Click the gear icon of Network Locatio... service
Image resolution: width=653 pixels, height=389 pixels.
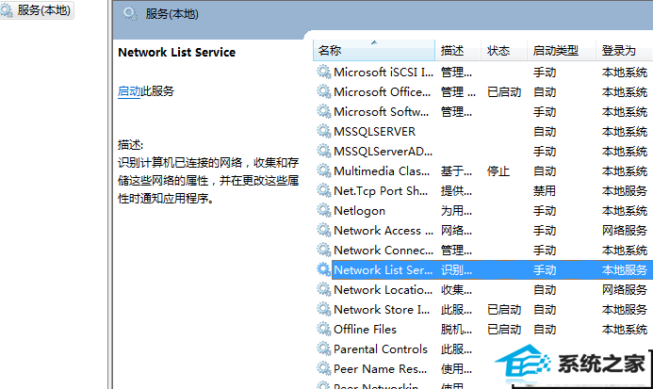(323, 289)
